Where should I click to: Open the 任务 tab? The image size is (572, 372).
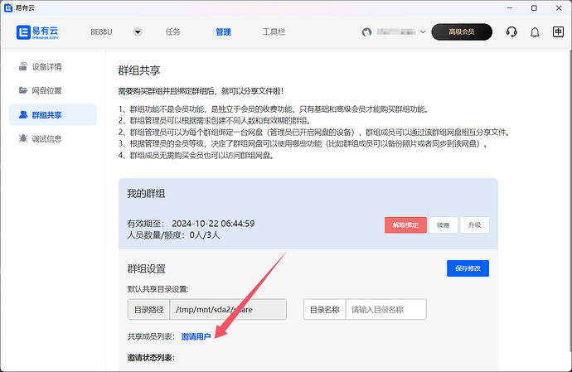[x=172, y=32]
